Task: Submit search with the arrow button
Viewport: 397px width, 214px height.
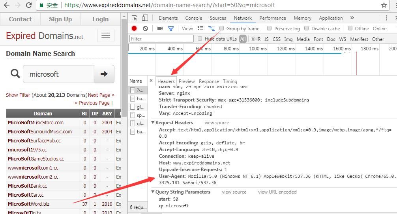Action: coord(104,74)
